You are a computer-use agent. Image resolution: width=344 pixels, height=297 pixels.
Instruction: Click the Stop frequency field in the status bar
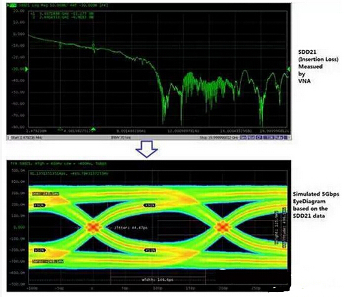219,137
